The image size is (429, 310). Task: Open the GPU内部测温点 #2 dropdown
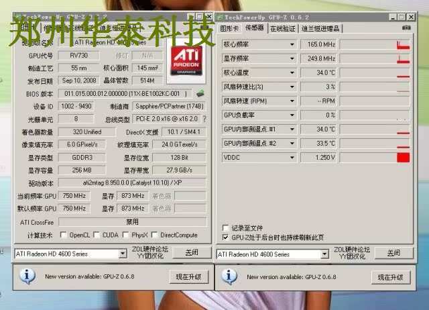292,143
